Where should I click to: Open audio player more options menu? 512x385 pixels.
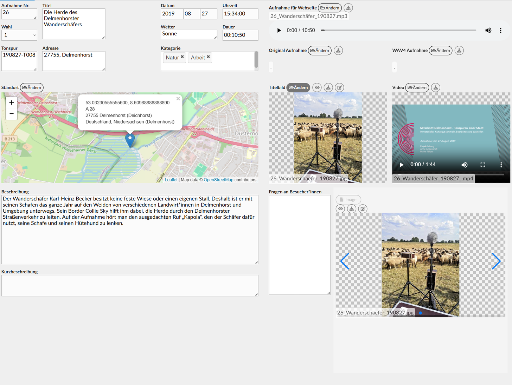coord(500,31)
